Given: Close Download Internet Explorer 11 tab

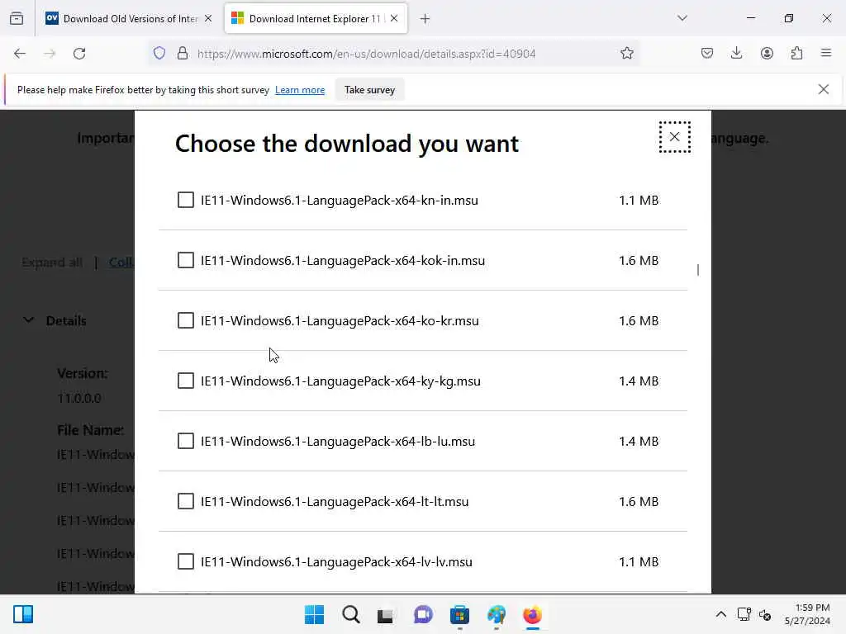Looking at the screenshot, I should 394,19.
